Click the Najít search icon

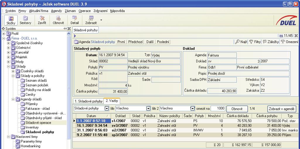coord(241,42)
